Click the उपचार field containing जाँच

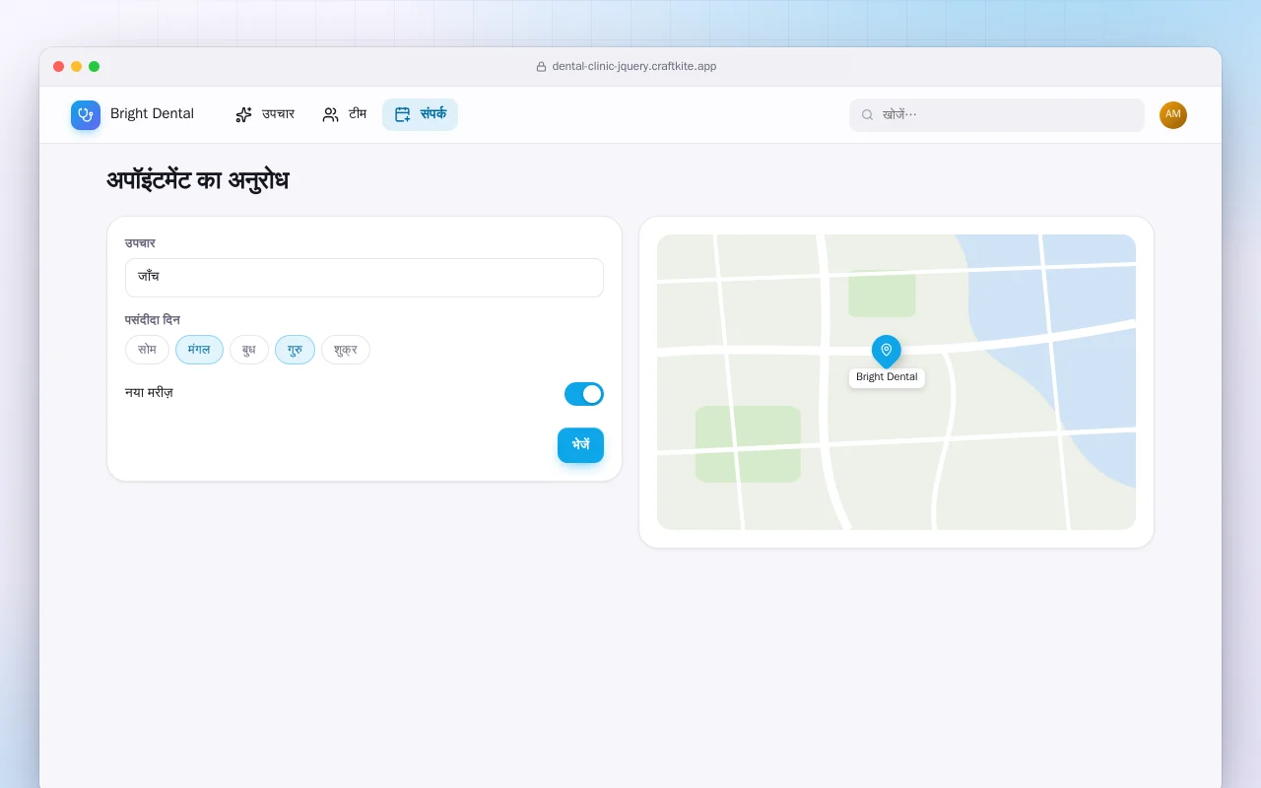click(365, 278)
